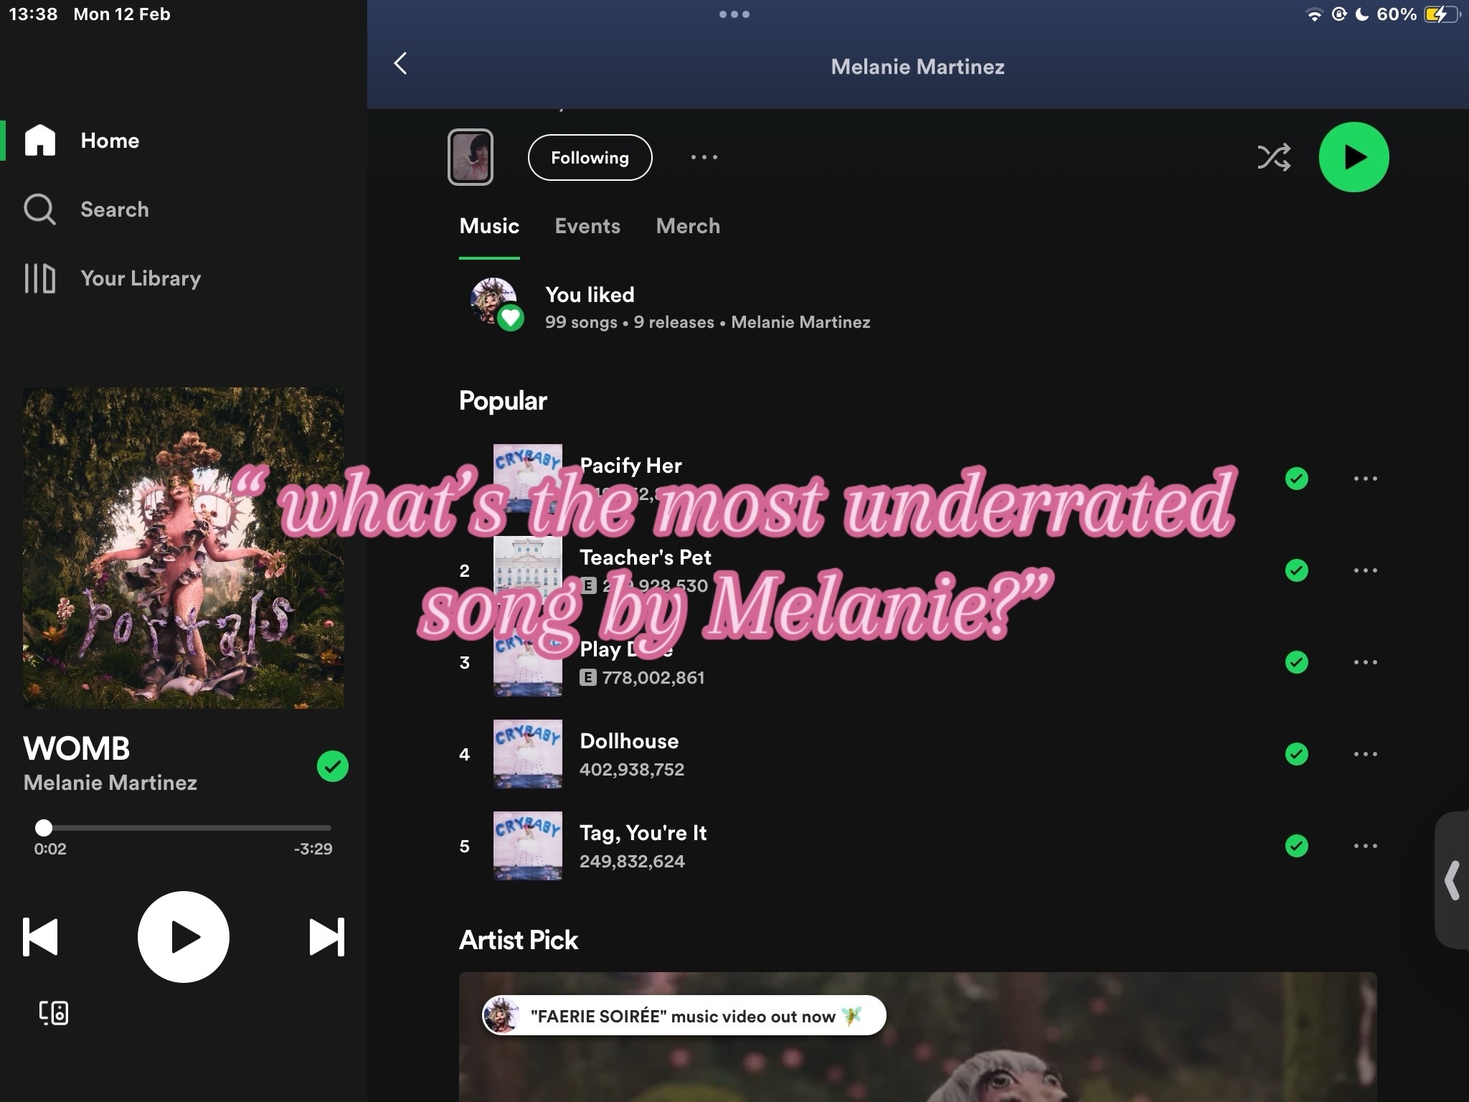
Task: Open Your Library in the sidebar
Action: pos(113,278)
